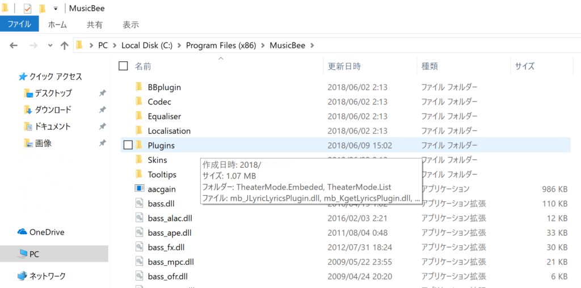Viewport: 581px width, 288px height.
Task: Select the bass_alac.dll file icon
Action: (140, 218)
